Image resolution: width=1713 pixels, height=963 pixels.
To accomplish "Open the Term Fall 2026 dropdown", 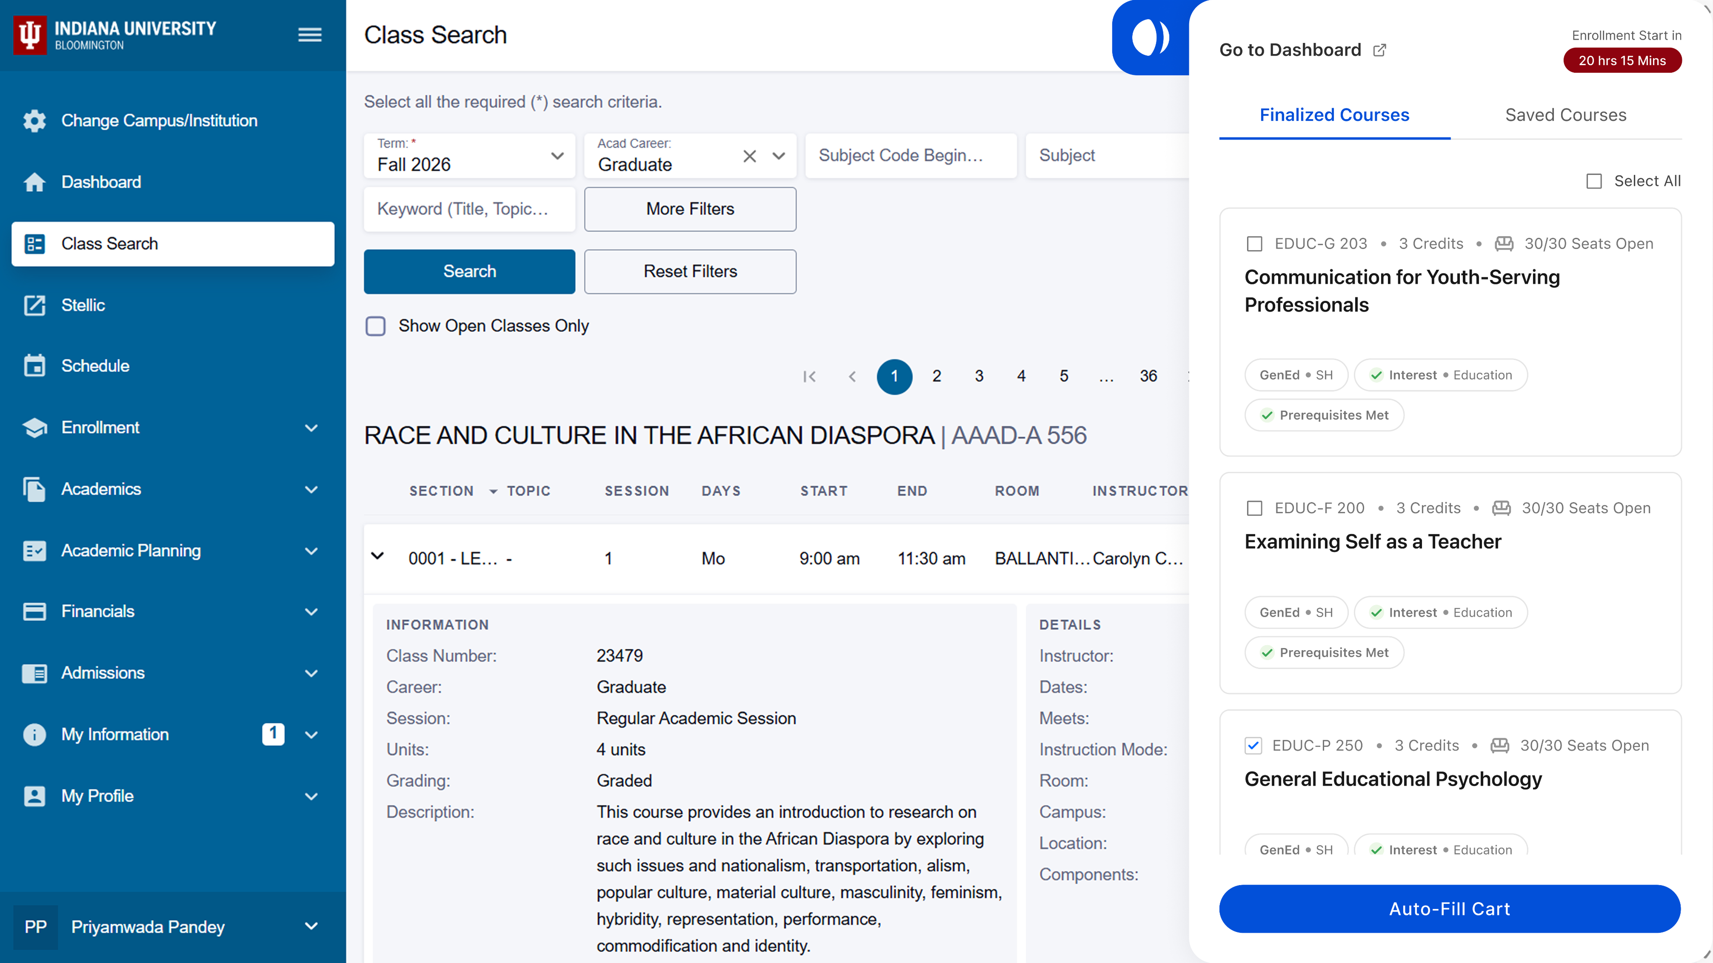I will tap(469, 156).
